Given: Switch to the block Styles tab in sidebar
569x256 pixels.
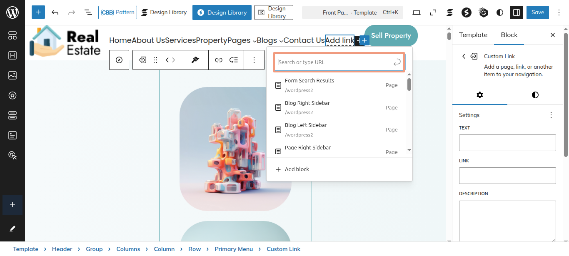Looking at the screenshot, I should point(535,95).
